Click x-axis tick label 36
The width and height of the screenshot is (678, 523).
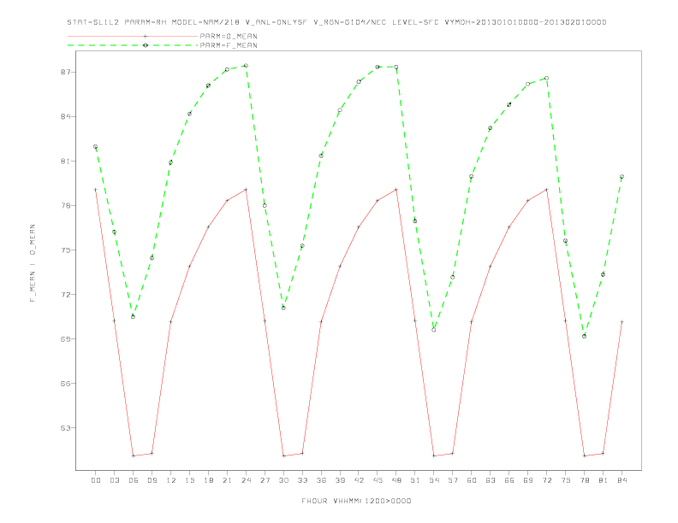click(x=321, y=480)
